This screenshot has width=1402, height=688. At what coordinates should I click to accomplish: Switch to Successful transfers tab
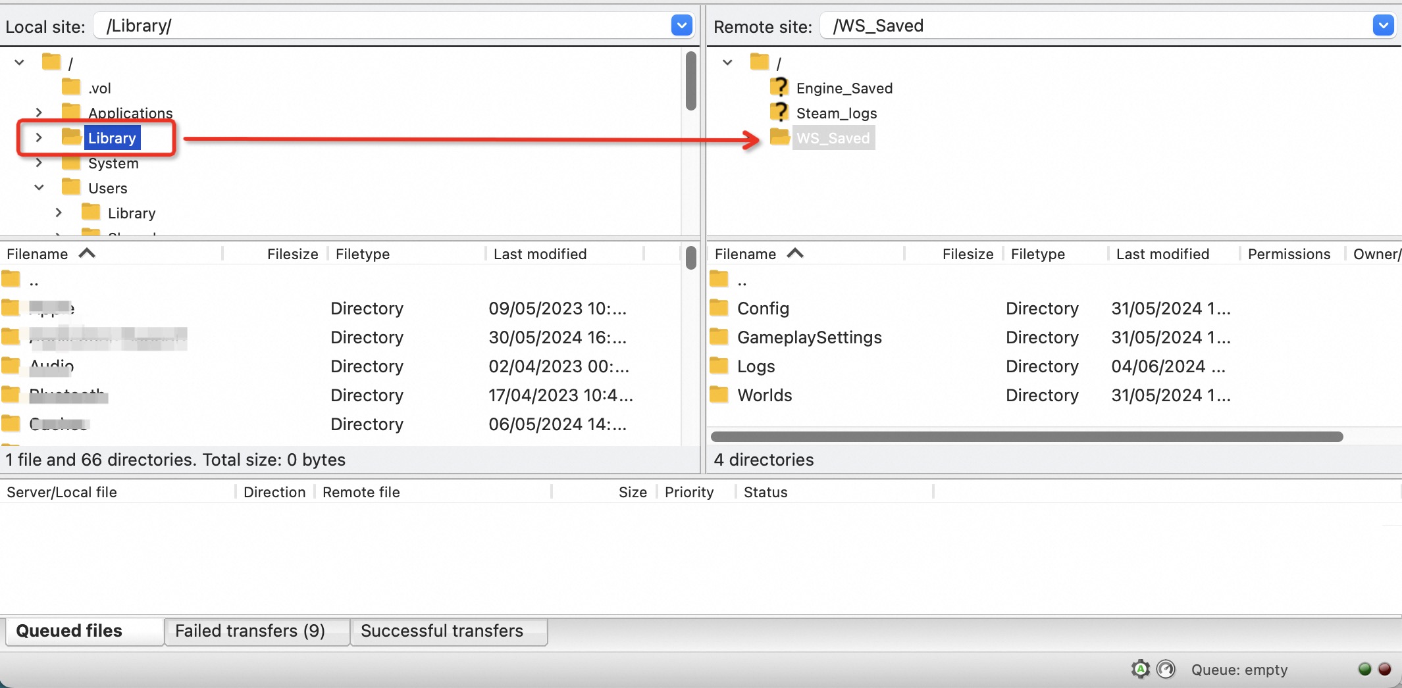(x=442, y=631)
